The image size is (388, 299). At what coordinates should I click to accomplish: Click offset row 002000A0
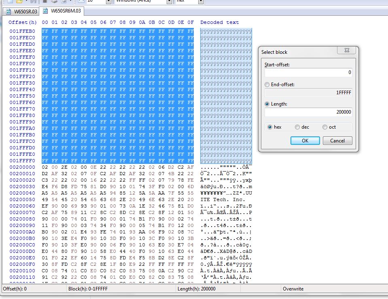point(22,232)
